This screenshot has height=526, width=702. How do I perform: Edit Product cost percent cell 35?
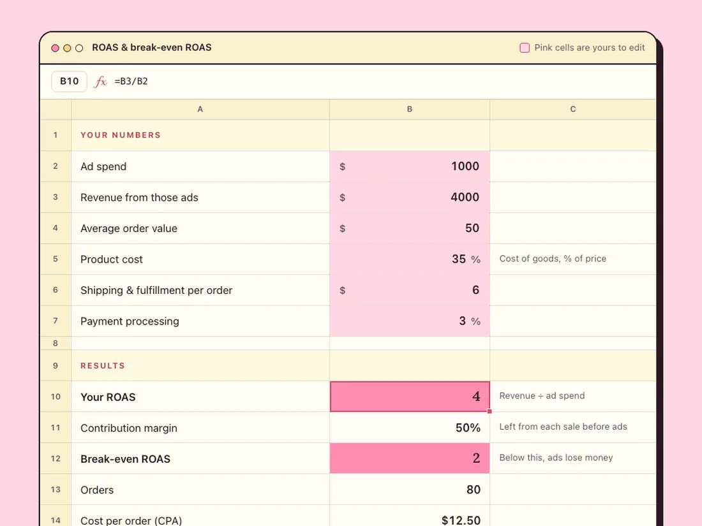[x=410, y=259]
